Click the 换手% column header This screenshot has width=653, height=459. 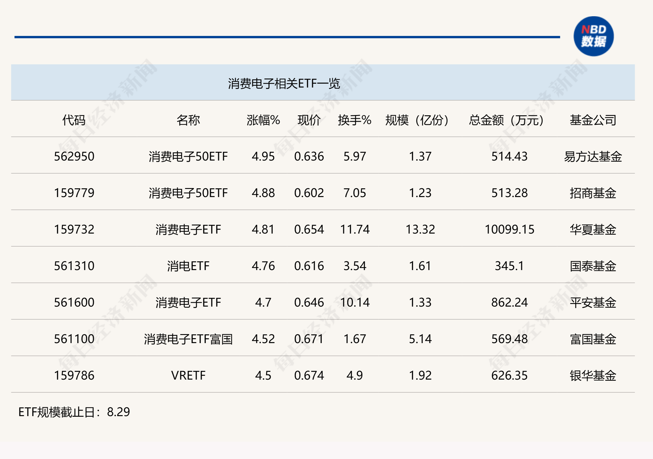tap(354, 120)
